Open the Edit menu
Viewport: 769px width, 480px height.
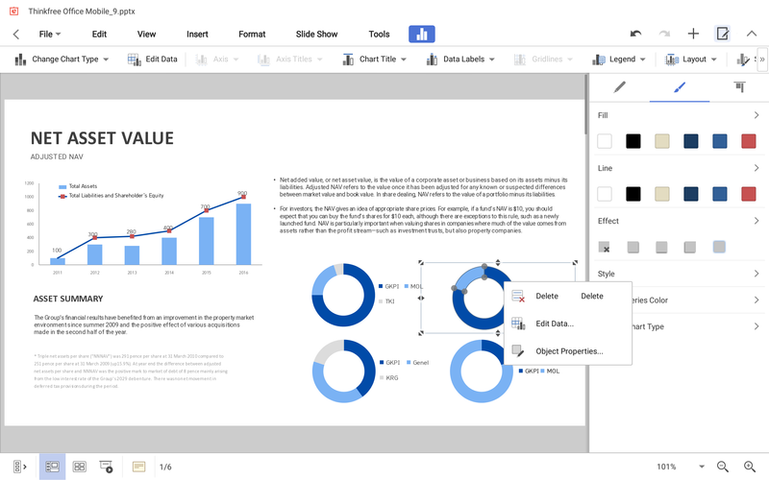pyautogui.click(x=99, y=34)
